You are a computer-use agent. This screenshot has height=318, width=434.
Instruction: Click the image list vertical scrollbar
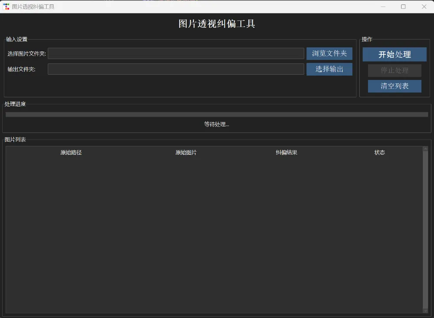tap(425, 230)
